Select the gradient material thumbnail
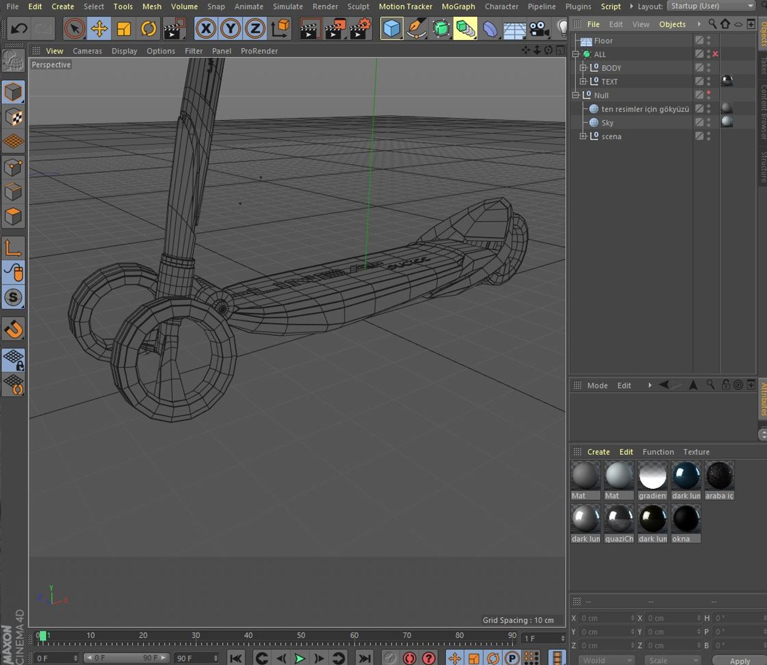Image resolution: width=767 pixels, height=665 pixels. pos(653,476)
